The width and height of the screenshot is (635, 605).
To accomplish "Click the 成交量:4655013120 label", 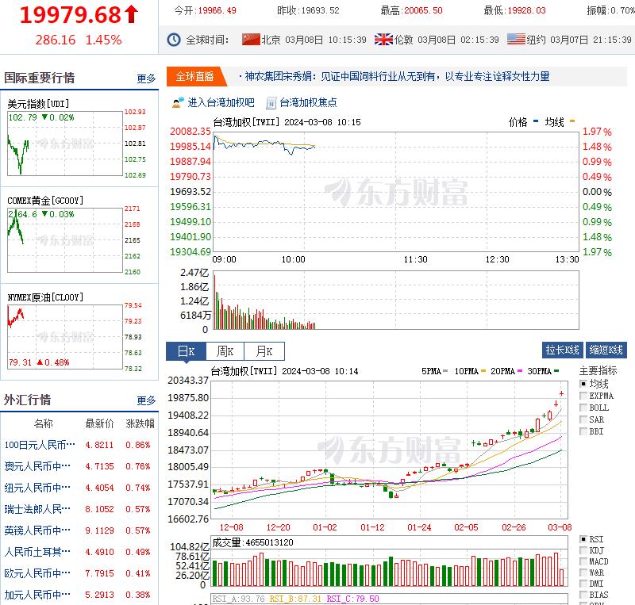I will pos(252,542).
